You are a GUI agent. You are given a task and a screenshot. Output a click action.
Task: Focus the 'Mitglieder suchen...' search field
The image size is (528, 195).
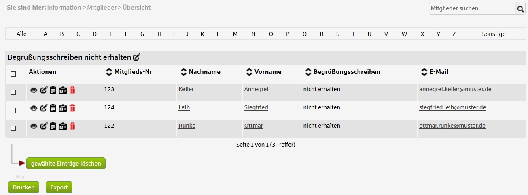[471, 8]
